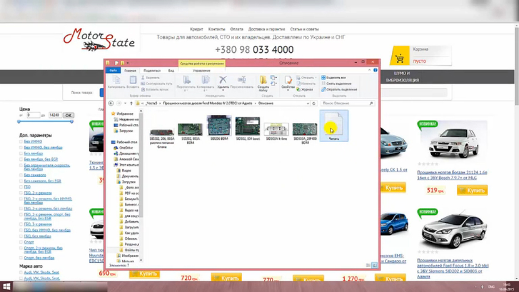Check the Без сажевого, без EGR checkbox
The image size is (519, 292).
pos(21,181)
